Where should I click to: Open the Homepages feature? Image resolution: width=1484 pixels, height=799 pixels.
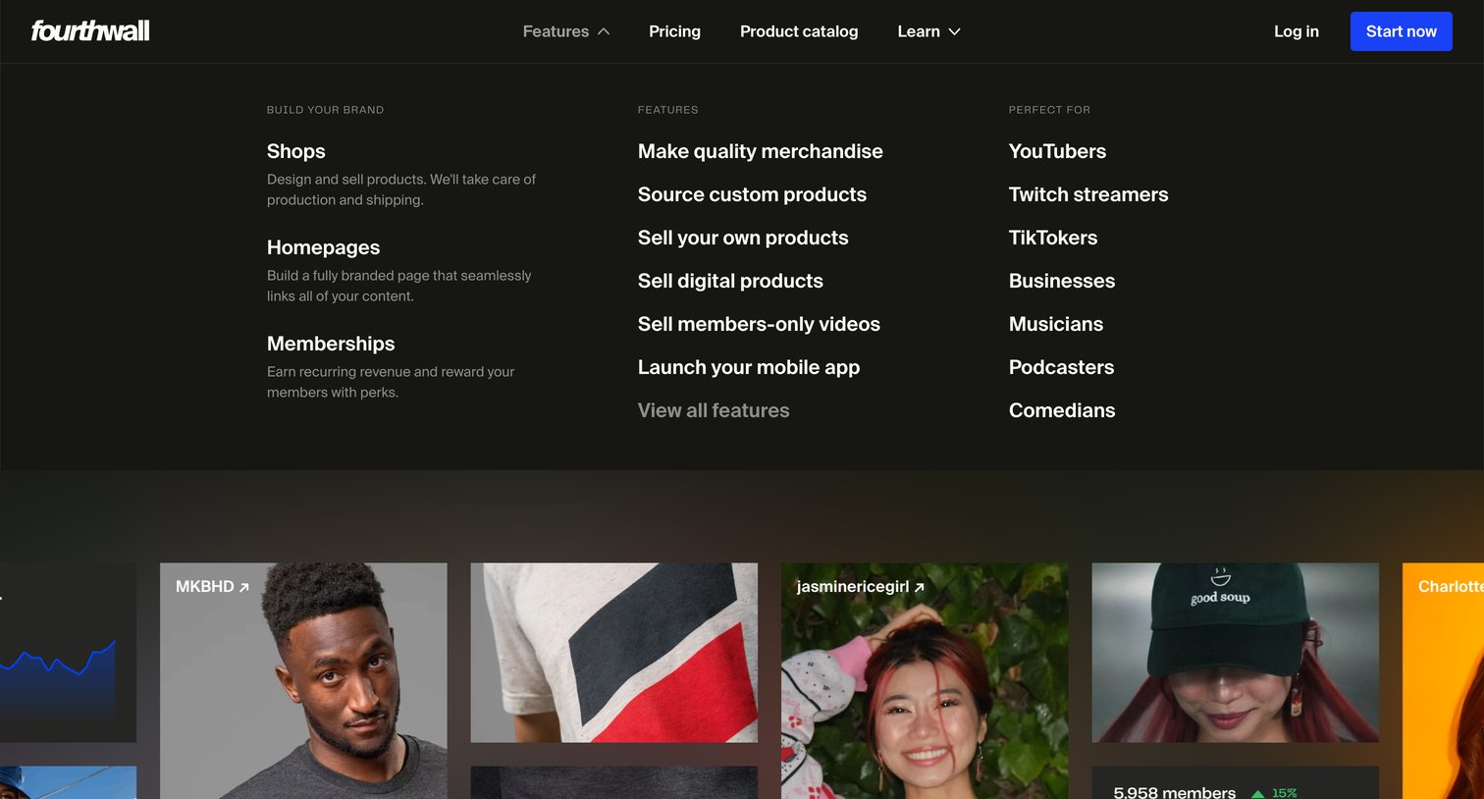(x=323, y=247)
